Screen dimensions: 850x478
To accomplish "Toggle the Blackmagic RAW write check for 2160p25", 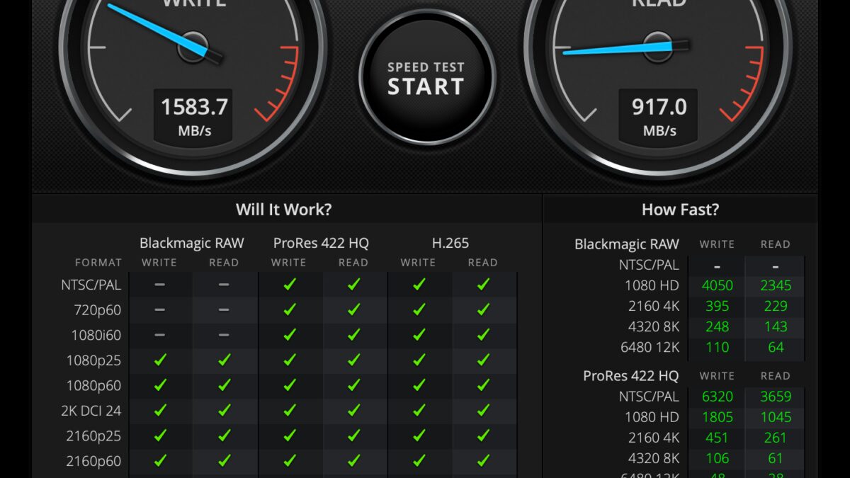I will (159, 436).
